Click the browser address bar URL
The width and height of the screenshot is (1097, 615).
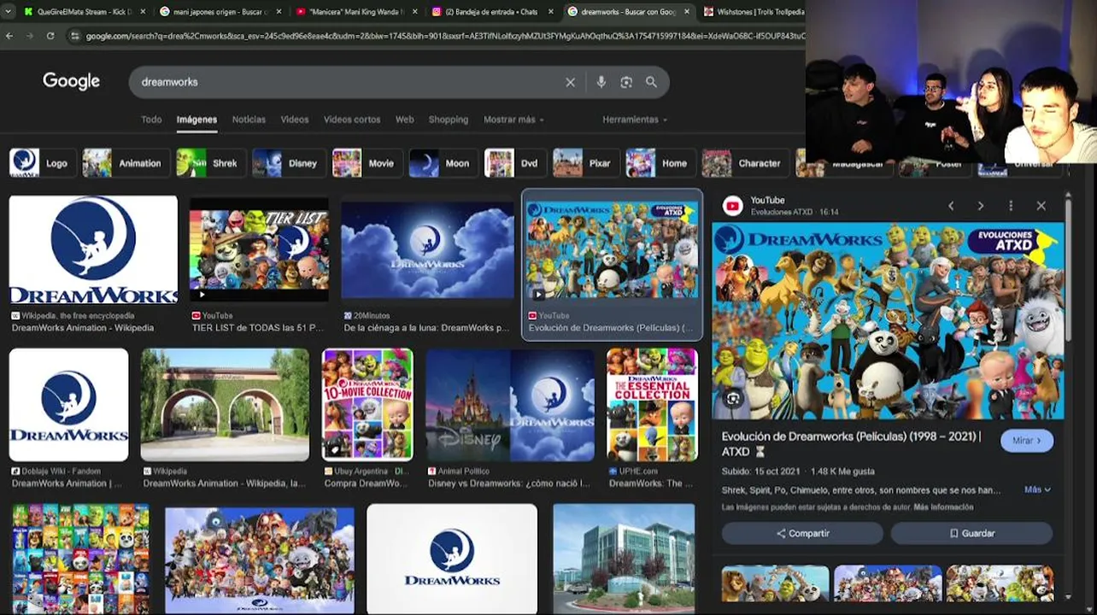click(x=444, y=36)
